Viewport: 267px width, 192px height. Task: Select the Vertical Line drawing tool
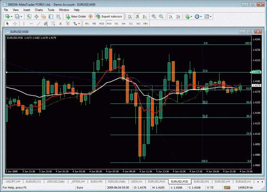(x=23, y=24)
